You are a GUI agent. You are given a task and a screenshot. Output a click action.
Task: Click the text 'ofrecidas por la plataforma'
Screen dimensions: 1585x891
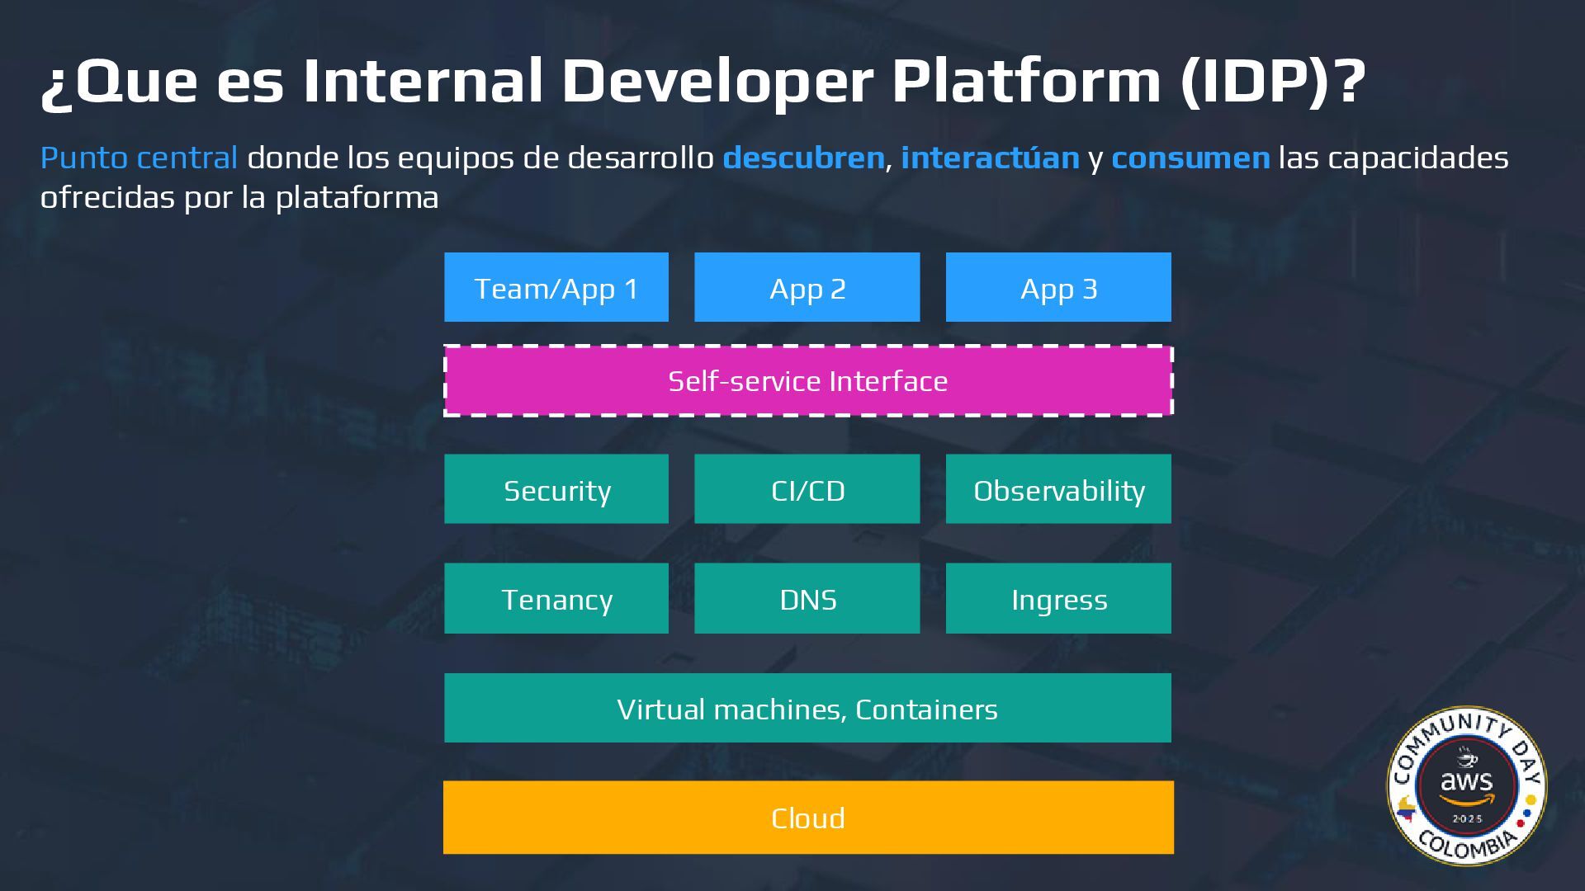(x=239, y=197)
